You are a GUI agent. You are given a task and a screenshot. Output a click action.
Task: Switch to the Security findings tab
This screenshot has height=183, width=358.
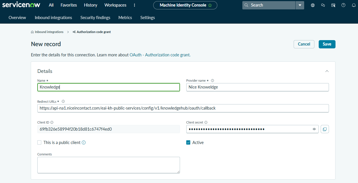pos(95,18)
